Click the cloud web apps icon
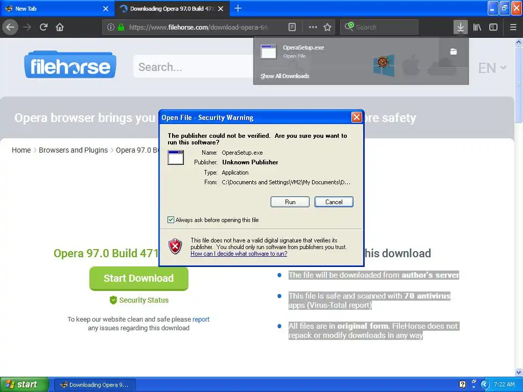Viewport: 523px width, 392px height. coord(442,67)
